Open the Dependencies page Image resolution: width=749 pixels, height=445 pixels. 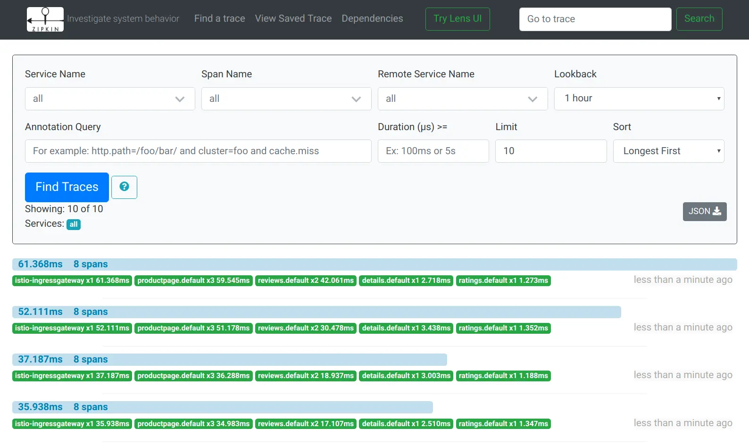click(x=372, y=18)
